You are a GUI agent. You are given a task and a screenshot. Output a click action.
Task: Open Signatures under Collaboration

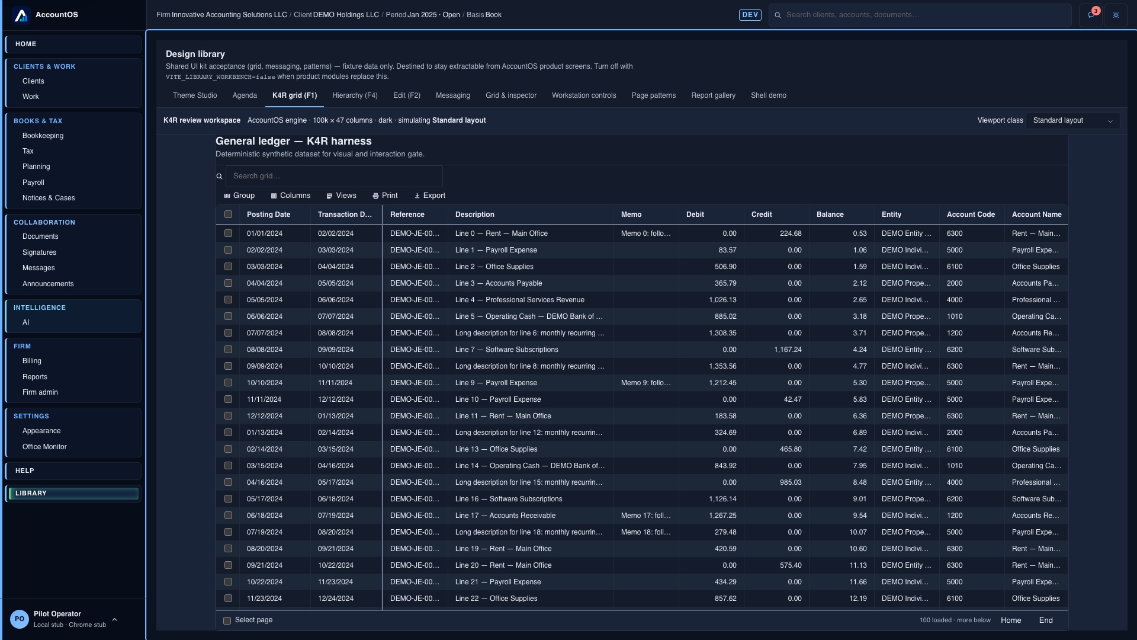pos(39,252)
